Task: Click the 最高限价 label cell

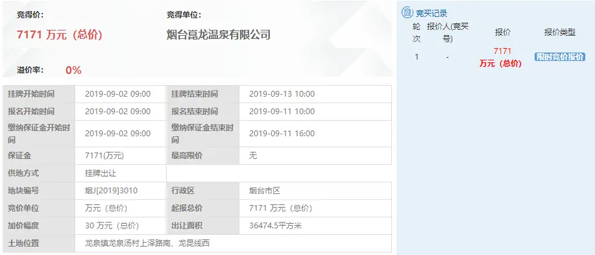Action: (x=202, y=156)
